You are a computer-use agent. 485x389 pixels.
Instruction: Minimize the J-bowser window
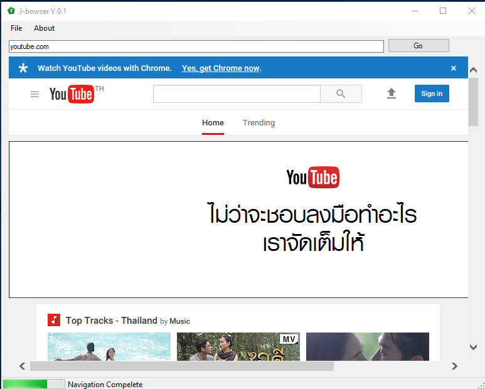click(x=415, y=11)
